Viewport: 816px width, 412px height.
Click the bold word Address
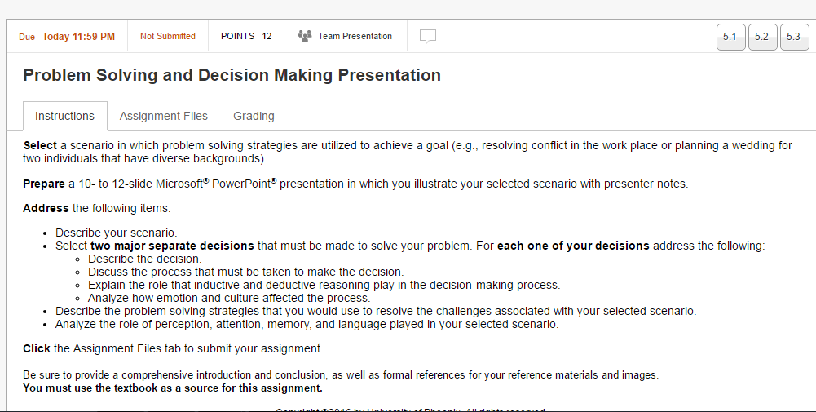click(x=46, y=208)
